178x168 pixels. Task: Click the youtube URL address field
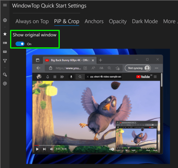click(x=68, y=68)
